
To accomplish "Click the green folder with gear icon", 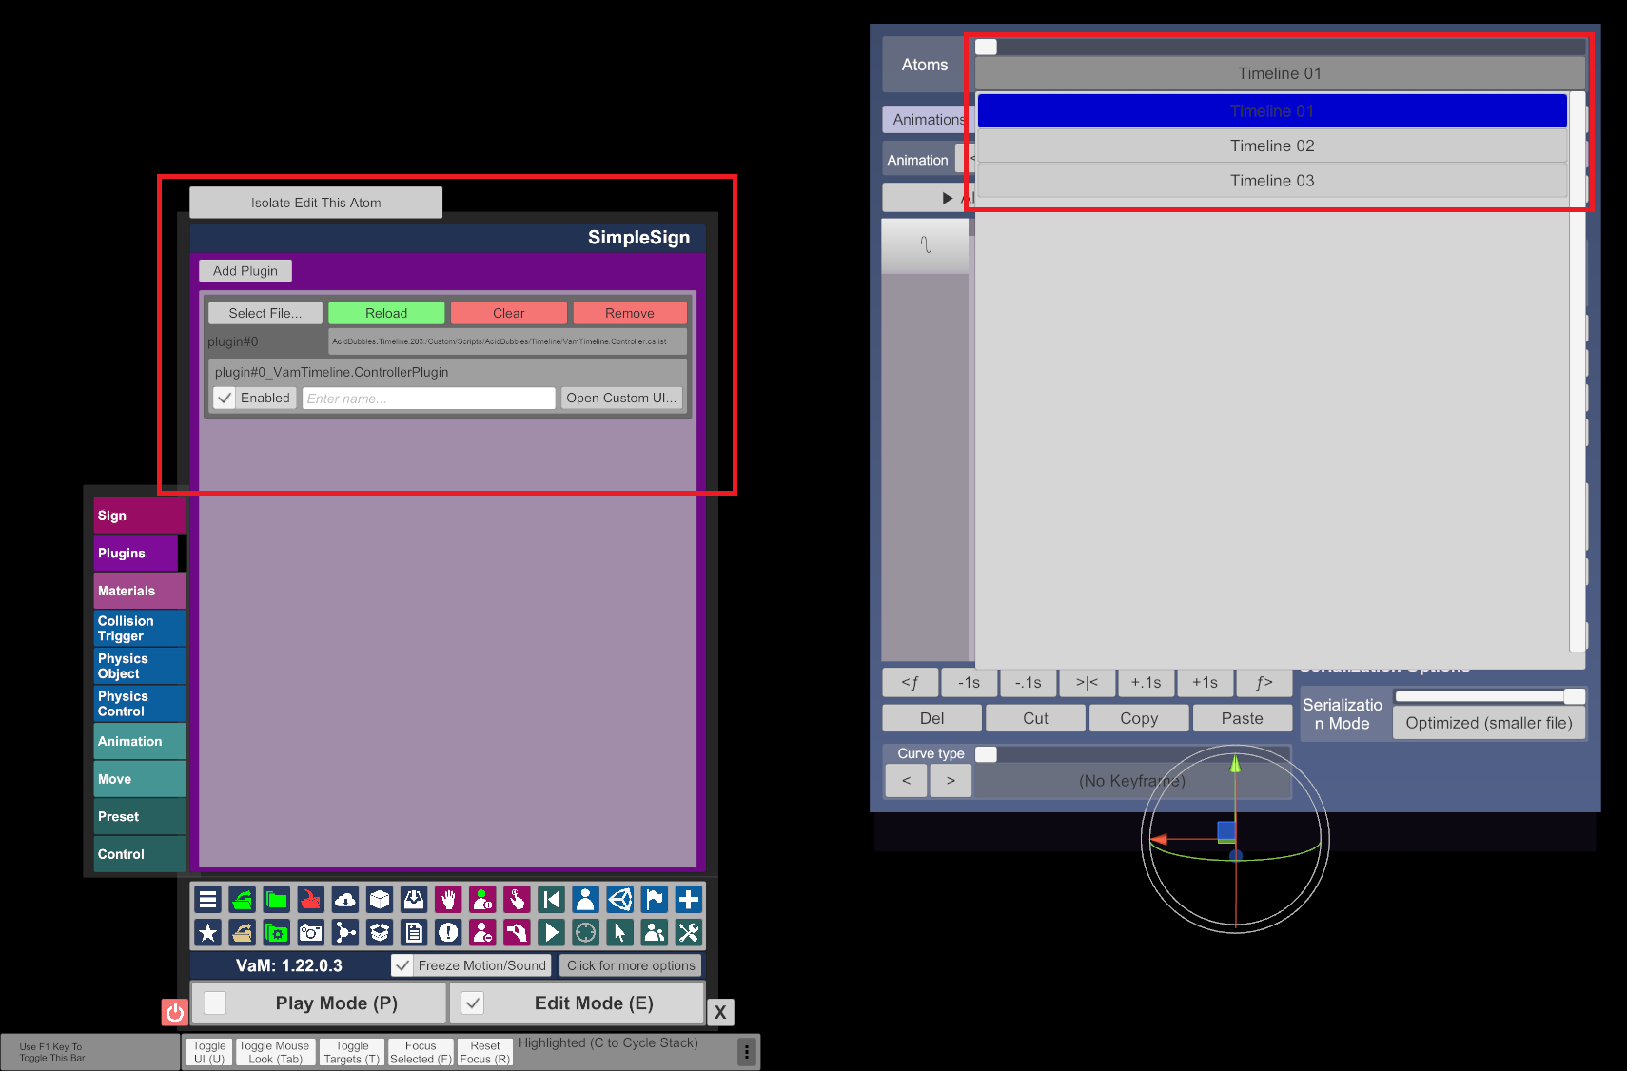I will [x=277, y=933].
